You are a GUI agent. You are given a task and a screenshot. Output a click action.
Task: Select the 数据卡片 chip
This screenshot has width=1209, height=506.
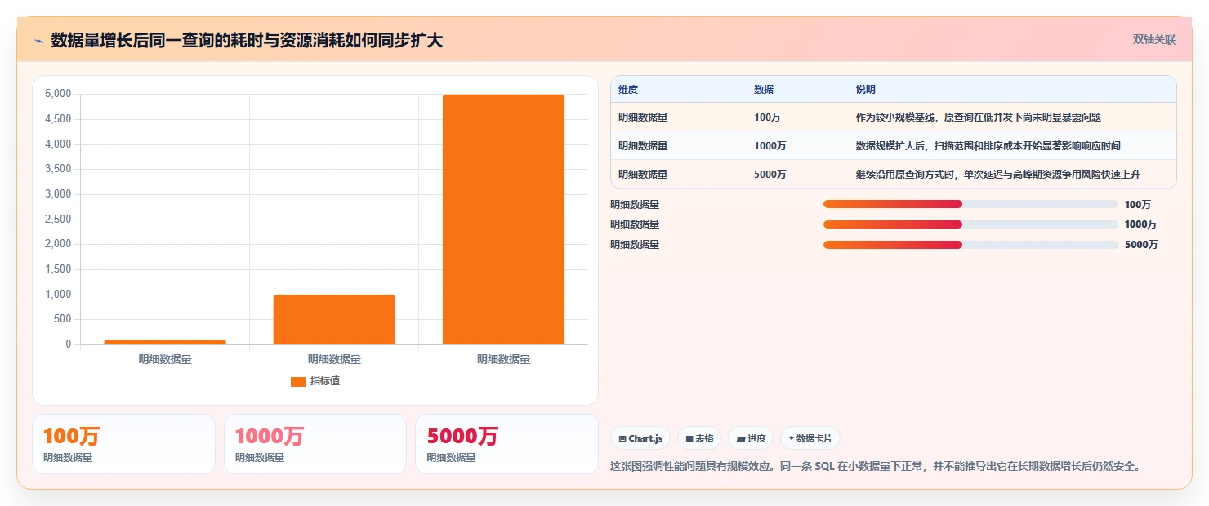[x=810, y=438]
